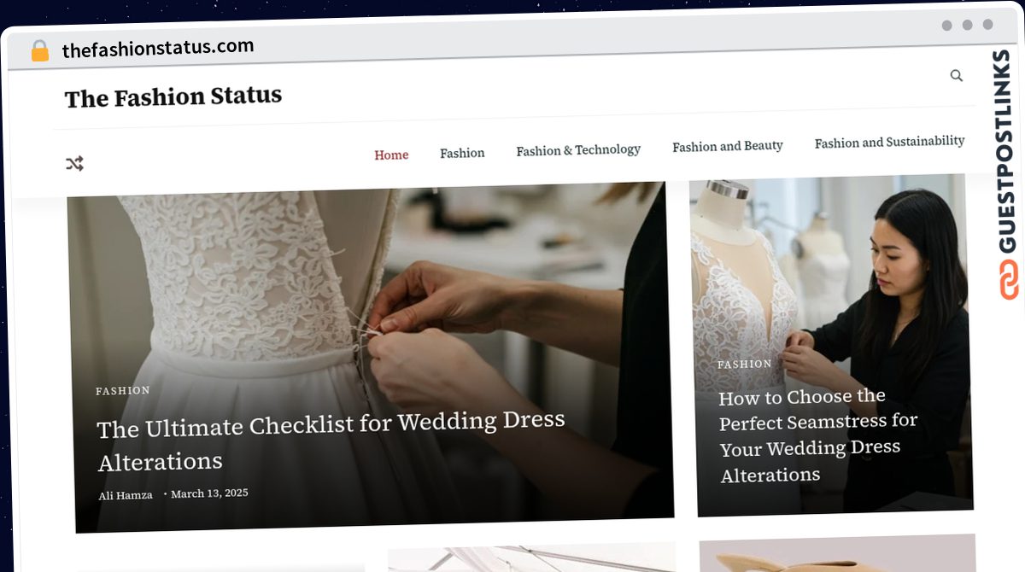Click the beige shoe thumbnail at bottom right

pyautogui.click(x=837, y=553)
